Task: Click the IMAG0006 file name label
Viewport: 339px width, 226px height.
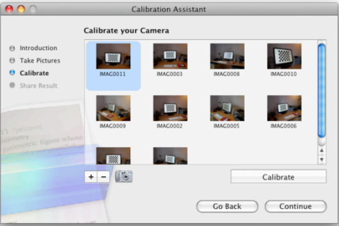Action: (x=284, y=126)
